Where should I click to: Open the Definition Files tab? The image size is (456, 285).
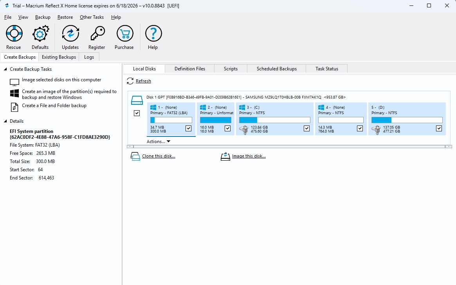pyautogui.click(x=189, y=69)
